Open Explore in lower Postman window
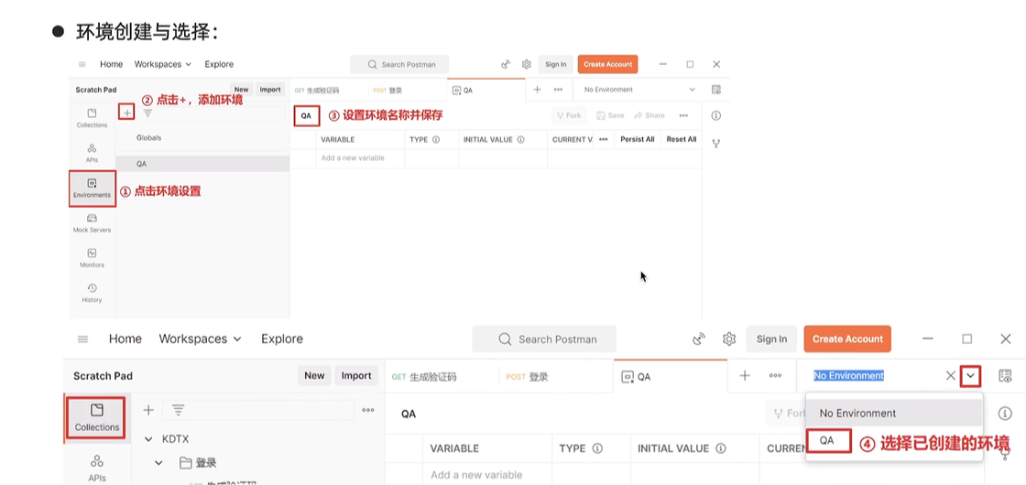 (282, 339)
